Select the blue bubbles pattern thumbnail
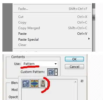 pyautogui.click(x=26, y=83)
